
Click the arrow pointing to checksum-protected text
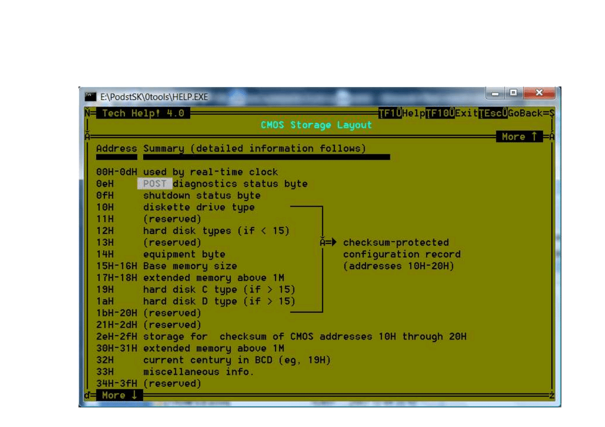[x=329, y=242]
